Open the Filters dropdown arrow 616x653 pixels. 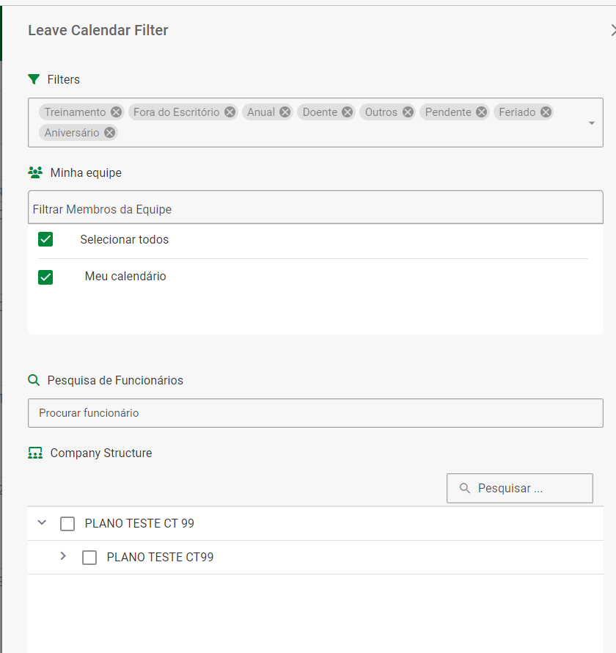tap(592, 123)
